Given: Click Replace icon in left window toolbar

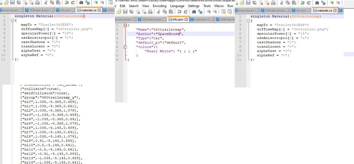Looking at the screenshot, I should 88,2.
